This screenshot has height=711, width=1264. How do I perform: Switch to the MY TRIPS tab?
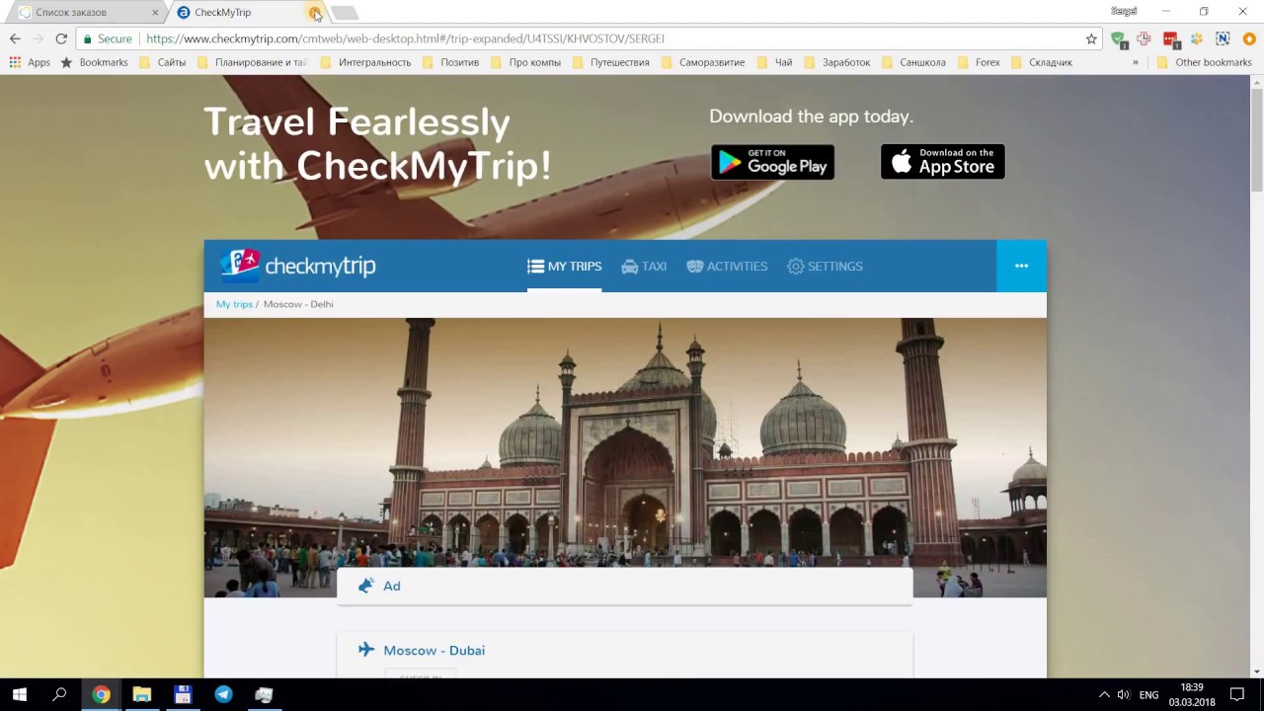[x=564, y=267]
